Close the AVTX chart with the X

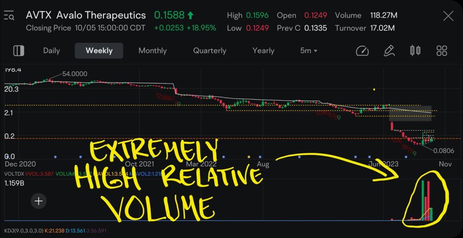pyautogui.click(x=448, y=16)
